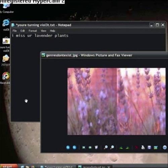This screenshot has height=168, width=168.
Task: Start the slide show
Action: tap(96, 148)
